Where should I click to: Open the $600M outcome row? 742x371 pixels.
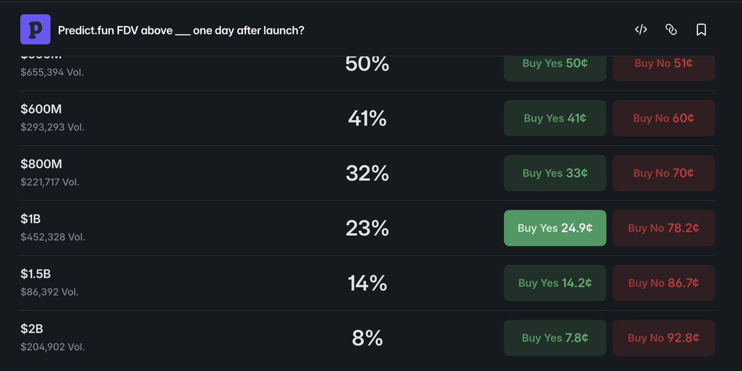pos(367,118)
